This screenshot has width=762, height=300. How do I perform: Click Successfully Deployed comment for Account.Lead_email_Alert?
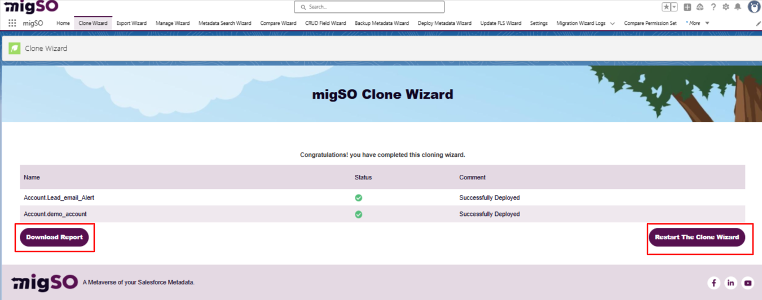[490, 198]
